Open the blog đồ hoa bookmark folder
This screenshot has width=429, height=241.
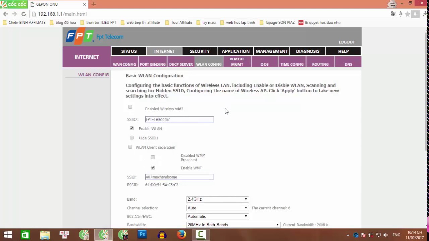63,23
